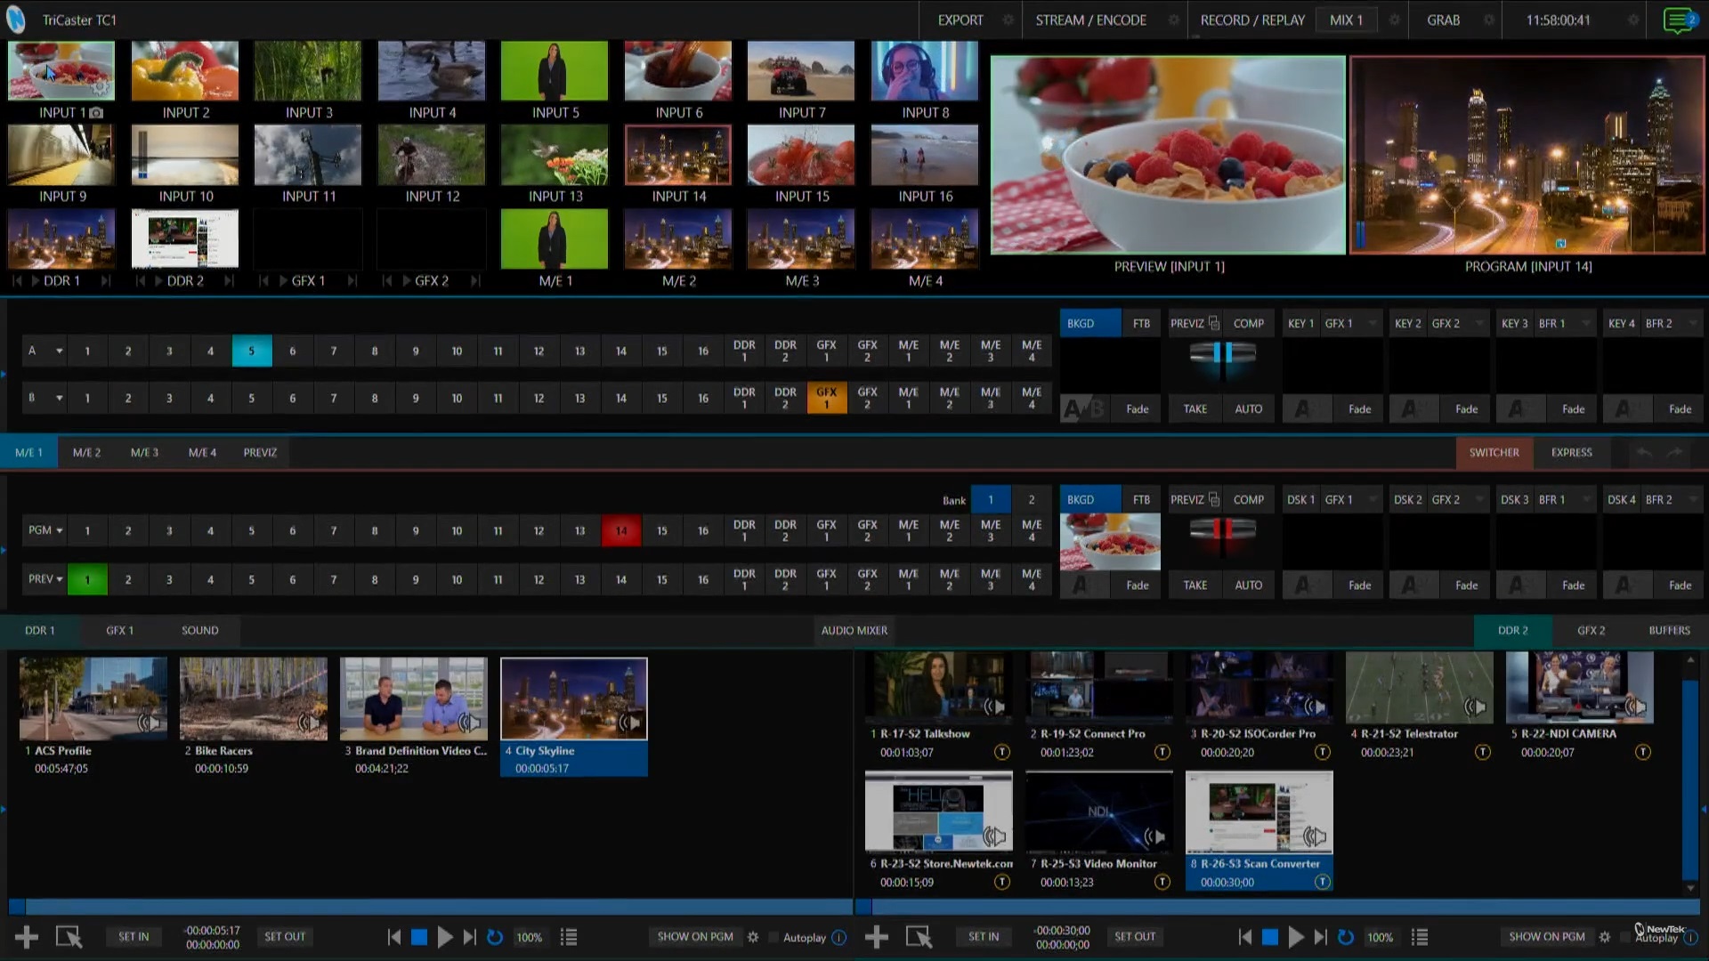Open DSK 4 BFR 2 source dropdown
Image resolution: width=1709 pixels, height=961 pixels.
[x=1693, y=500]
